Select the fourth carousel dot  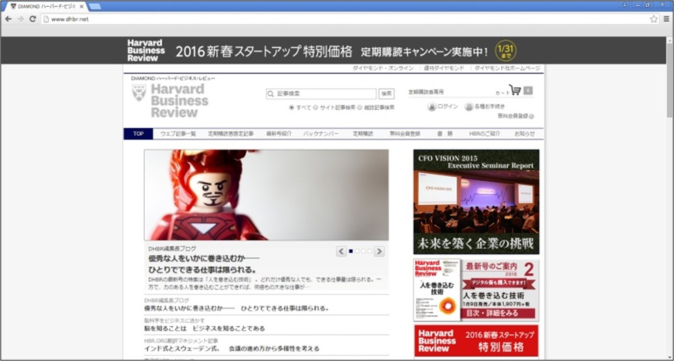[x=369, y=251]
